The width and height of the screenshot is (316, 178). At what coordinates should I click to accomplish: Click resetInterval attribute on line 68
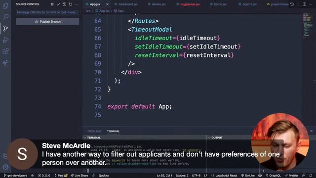tap(157, 55)
